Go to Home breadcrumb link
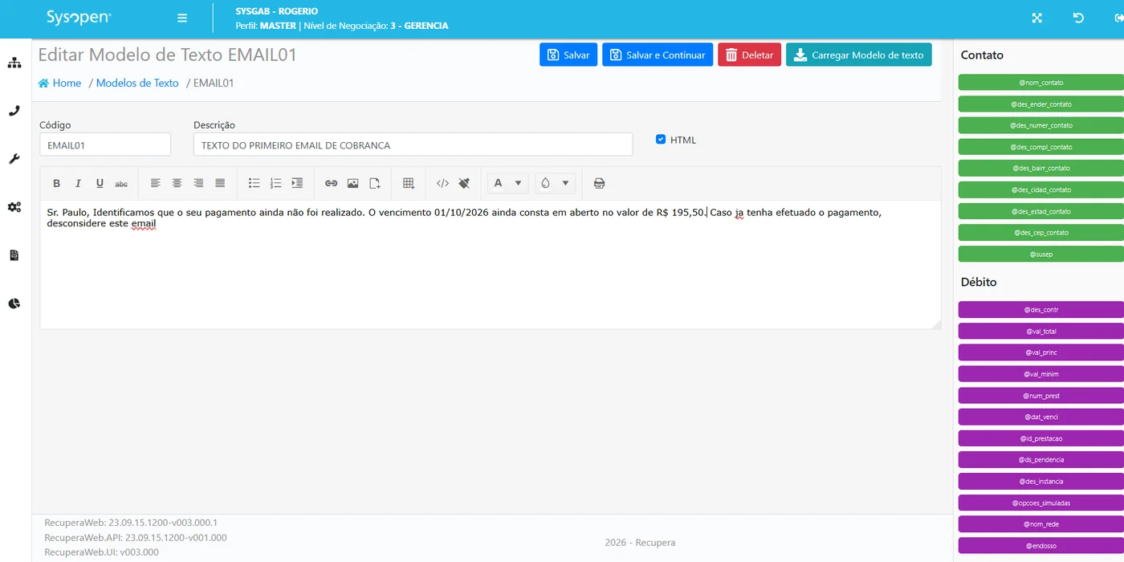The width and height of the screenshot is (1124, 562). coord(59,83)
